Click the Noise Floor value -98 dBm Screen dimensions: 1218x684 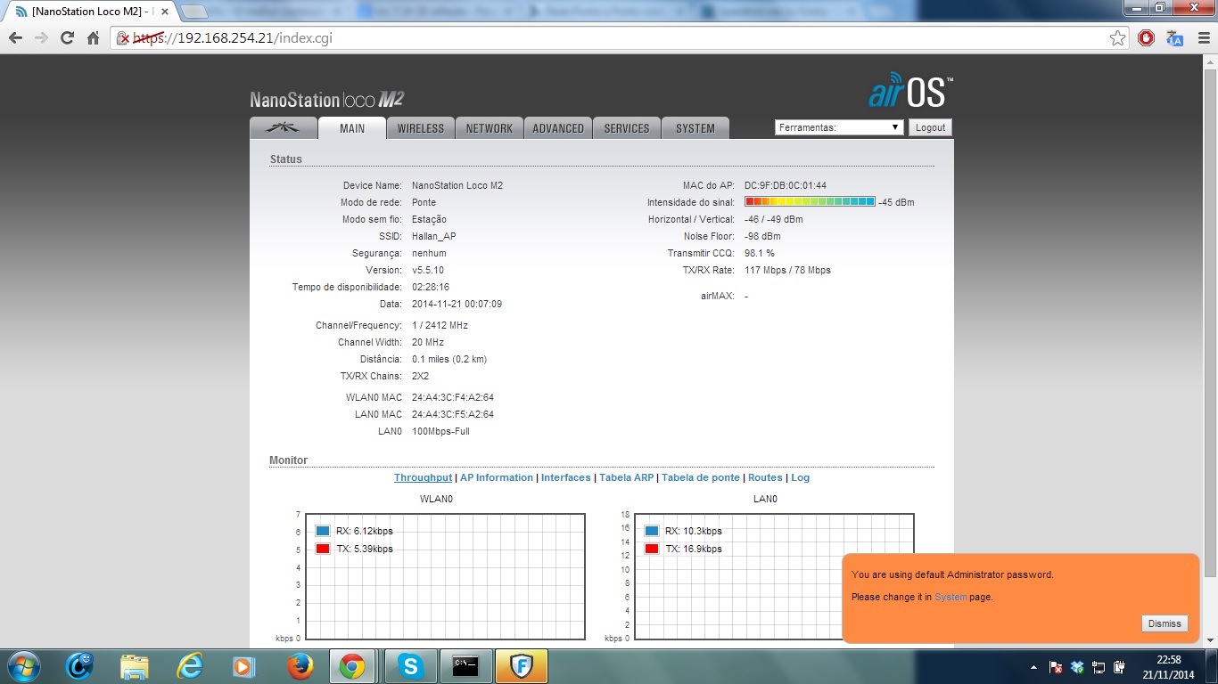(762, 236)
